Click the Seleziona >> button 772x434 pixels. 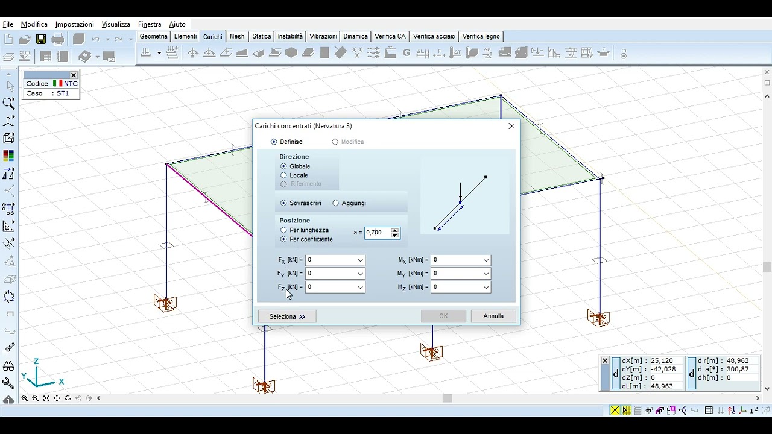tap(287, 316)
